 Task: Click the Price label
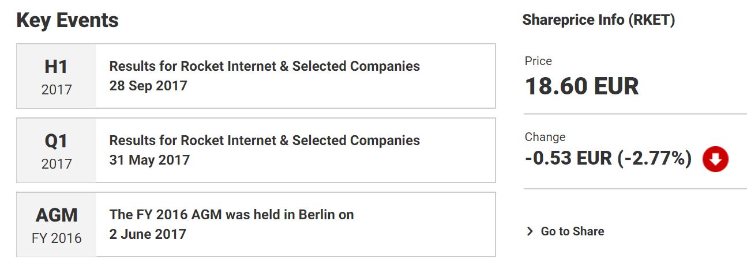pos(538,61)
